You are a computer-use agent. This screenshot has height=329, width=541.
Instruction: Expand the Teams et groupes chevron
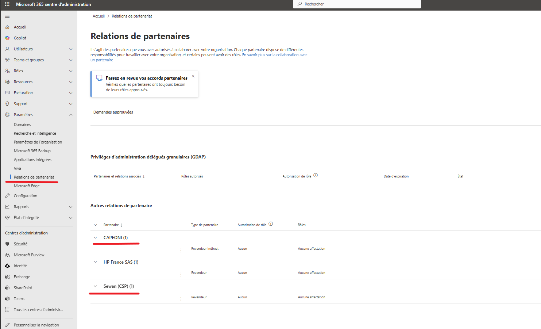[x=71, y=60]
